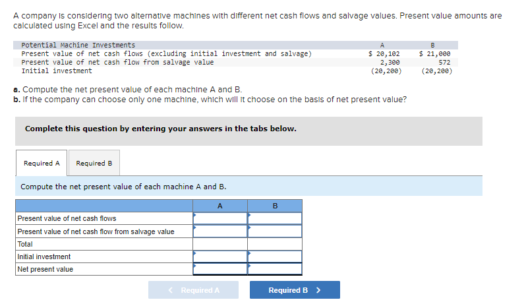Select Initial investment input cell for B
The height and width of the screenshot is (304, 526).
[275, 257]
